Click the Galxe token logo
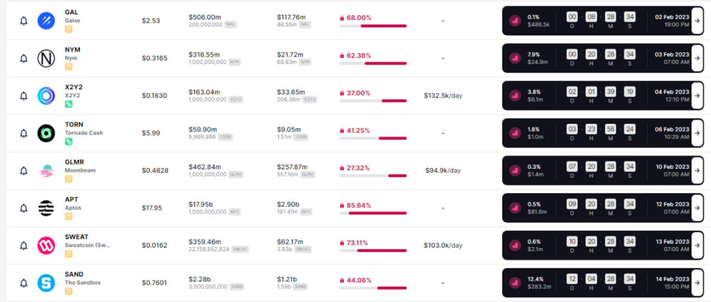This screenshot has width=711, height=302. (x=46, y=21)
